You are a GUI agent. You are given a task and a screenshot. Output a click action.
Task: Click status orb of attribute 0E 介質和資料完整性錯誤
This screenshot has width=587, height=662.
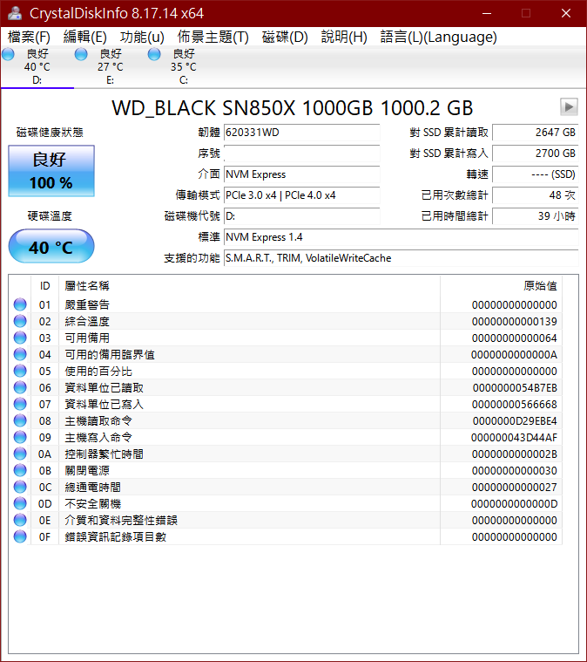click(x=20, y=520)
